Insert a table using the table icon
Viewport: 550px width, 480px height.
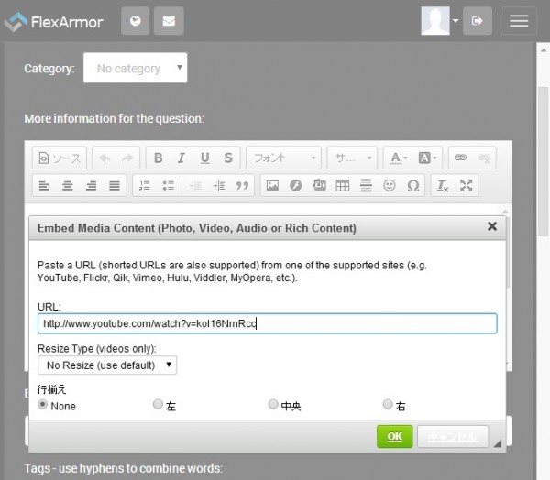pyautogui.click(x=343, y=185)
